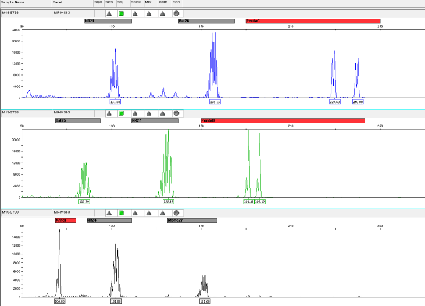Select the red PentaC marker bar

coord(313,21)
